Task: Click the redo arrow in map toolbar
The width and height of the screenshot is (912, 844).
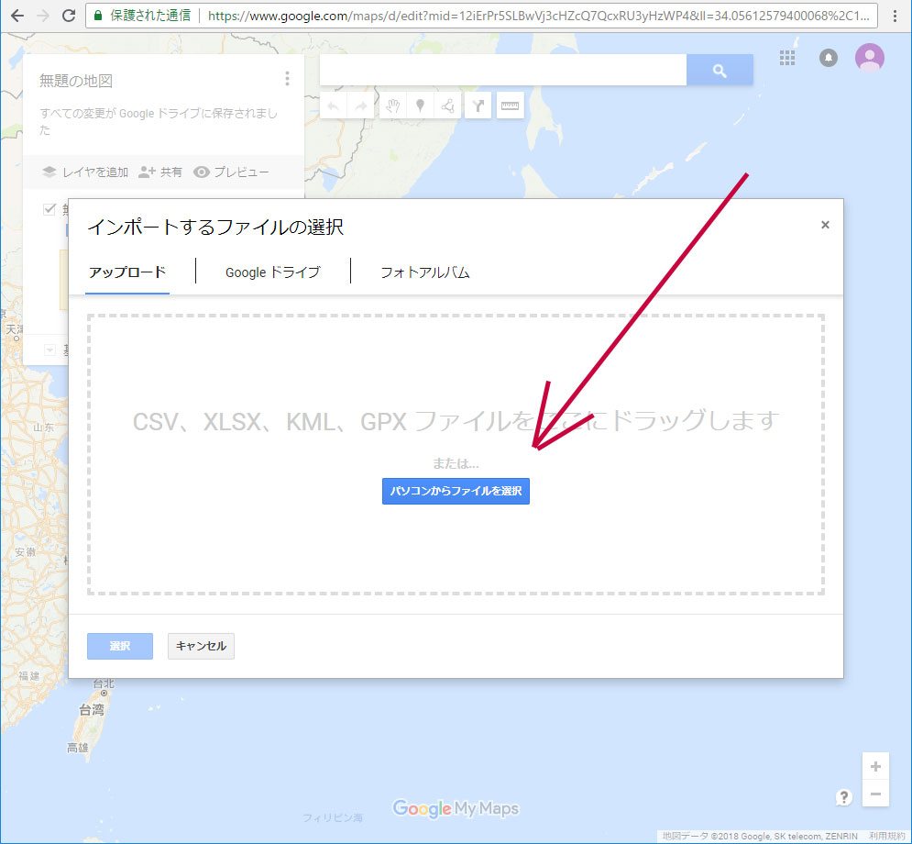Action: 360,105
